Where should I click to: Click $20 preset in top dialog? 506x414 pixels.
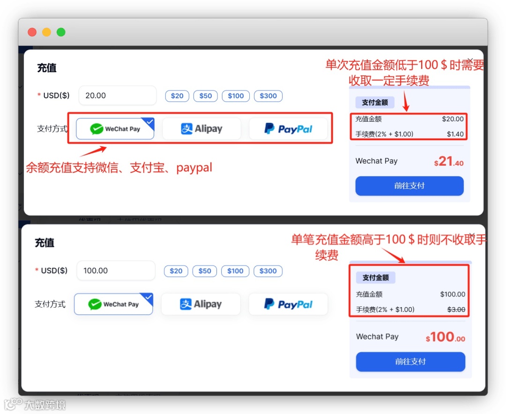click(x=177, y=96)
